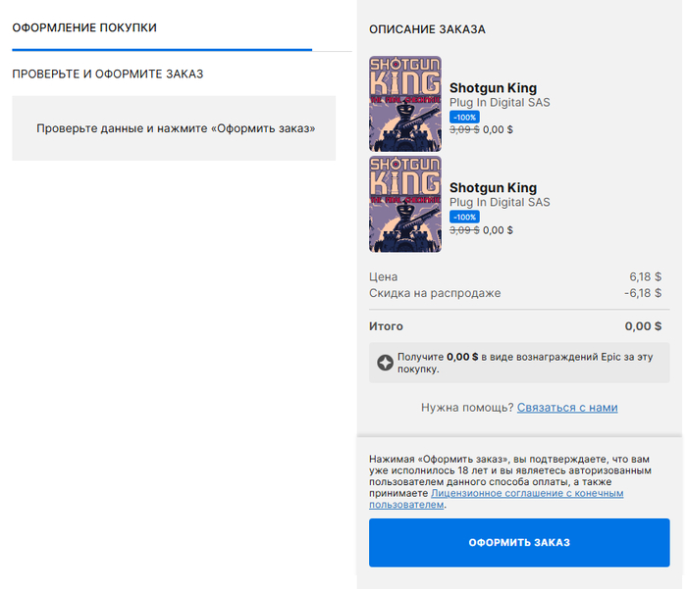Click the first Shotgun King title
687x589 pixels.
493,88
